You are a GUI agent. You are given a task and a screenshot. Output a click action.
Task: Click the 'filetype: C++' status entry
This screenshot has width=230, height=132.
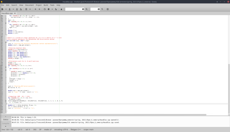click(76, 129)
